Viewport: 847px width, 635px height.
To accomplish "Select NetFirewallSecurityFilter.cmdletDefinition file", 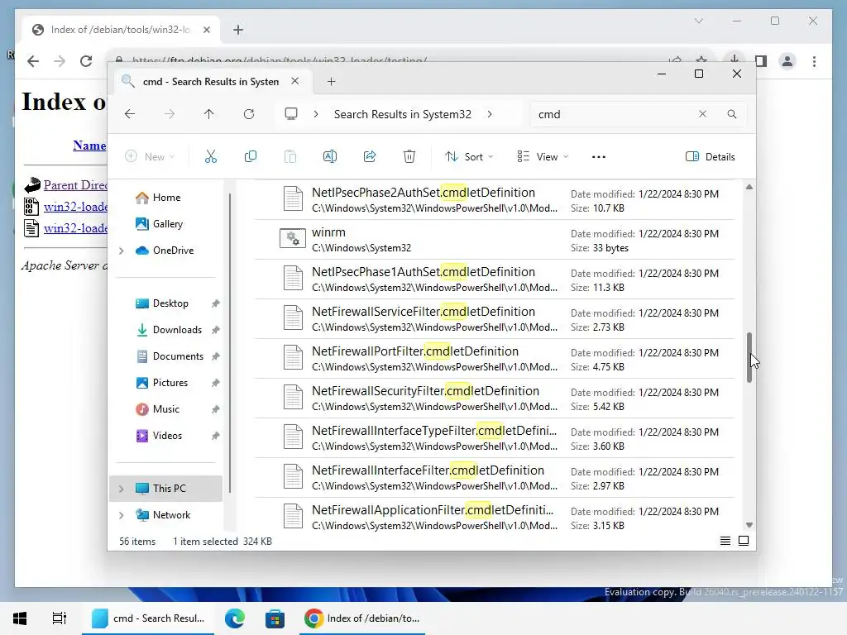I will [x=495, y=398].
